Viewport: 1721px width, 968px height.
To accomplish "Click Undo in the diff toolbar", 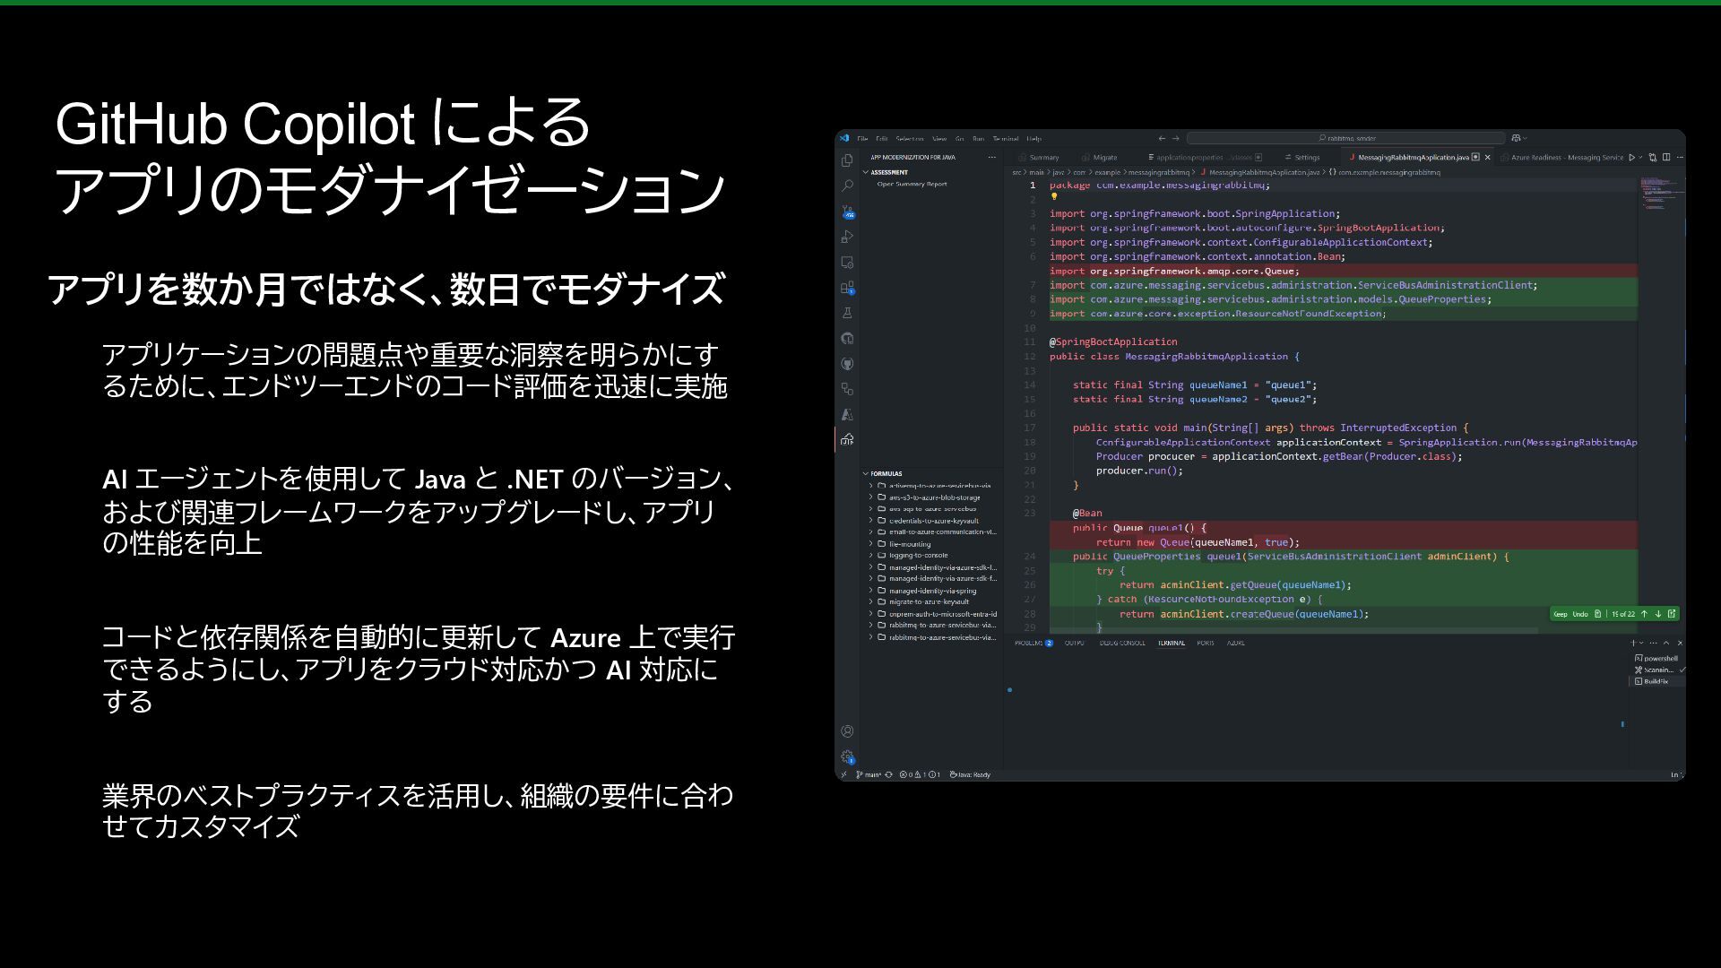I will (1580, 614).
